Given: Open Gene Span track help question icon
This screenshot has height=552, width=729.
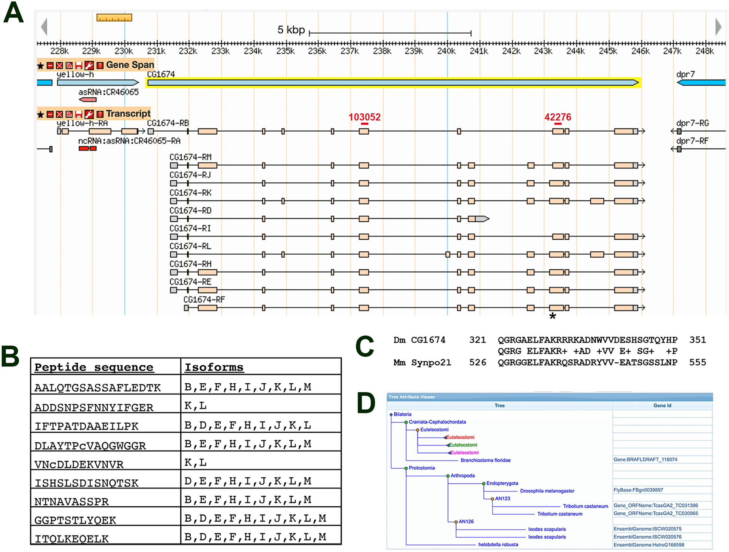Looking at the screenshot, I should point(100,65).
